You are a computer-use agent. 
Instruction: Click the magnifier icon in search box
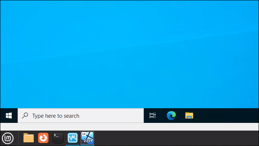tap(25, 116)
